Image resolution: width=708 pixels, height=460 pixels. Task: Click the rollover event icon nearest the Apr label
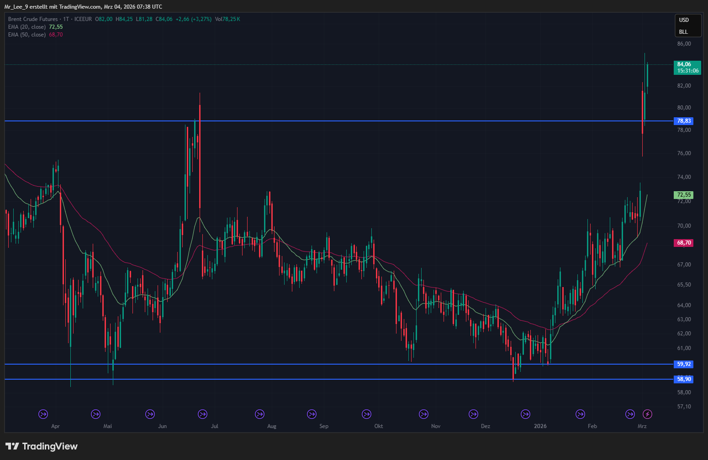click(x=43, y=414)
